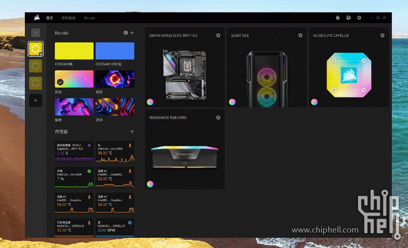Click the VENGEANCE RGB DDR5 title text
Image resolution: width=408 pixels, height=248 pixels.
[167, 118]
